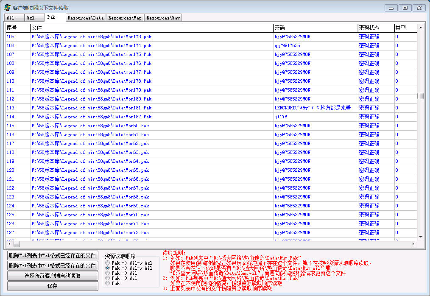Select file row Mon62.pak

tap(211, 143)
